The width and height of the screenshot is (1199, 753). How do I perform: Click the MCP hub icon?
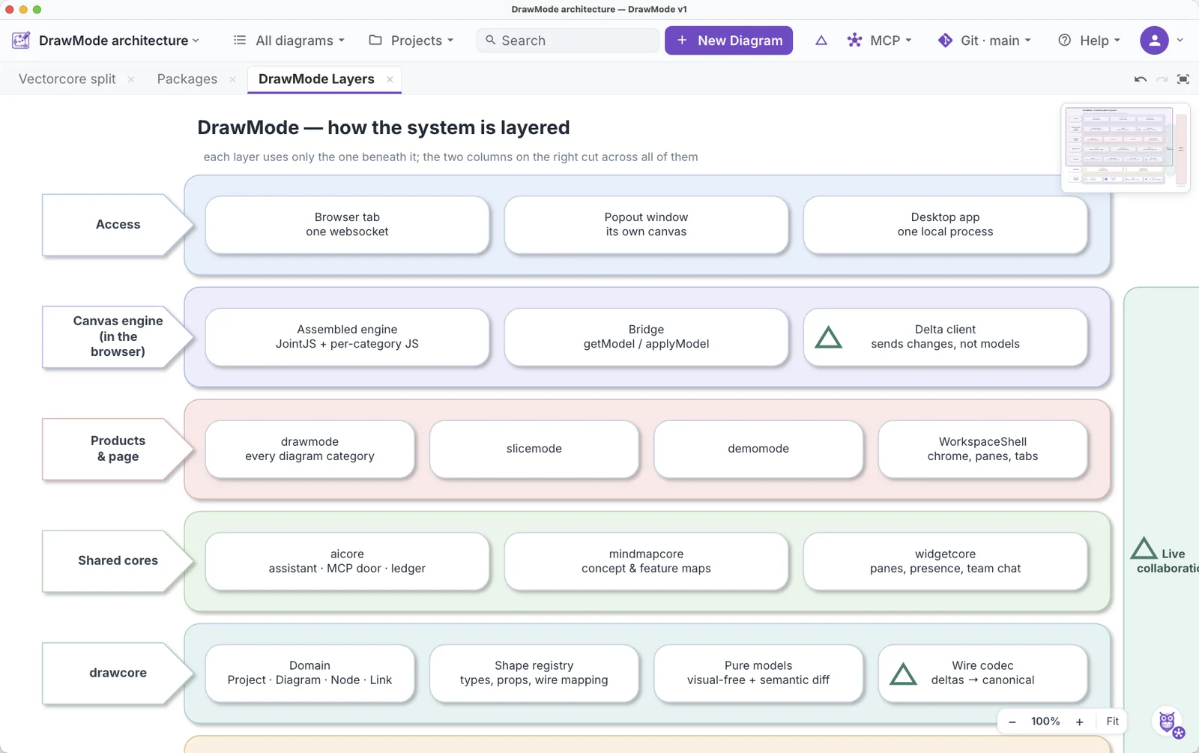(854, 40)
